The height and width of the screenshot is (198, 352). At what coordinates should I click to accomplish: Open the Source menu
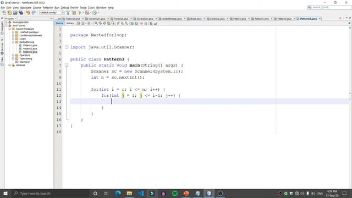pyautogui.click(x=37, y=8)
